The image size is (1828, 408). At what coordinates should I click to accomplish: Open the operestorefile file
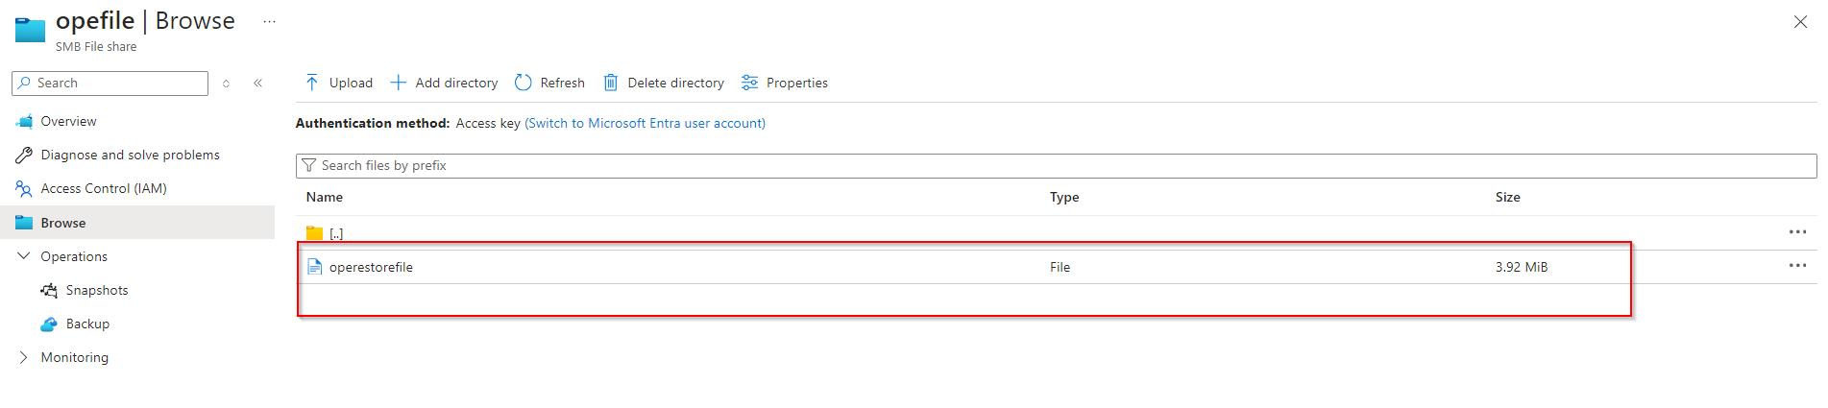[x=371, y=267]
